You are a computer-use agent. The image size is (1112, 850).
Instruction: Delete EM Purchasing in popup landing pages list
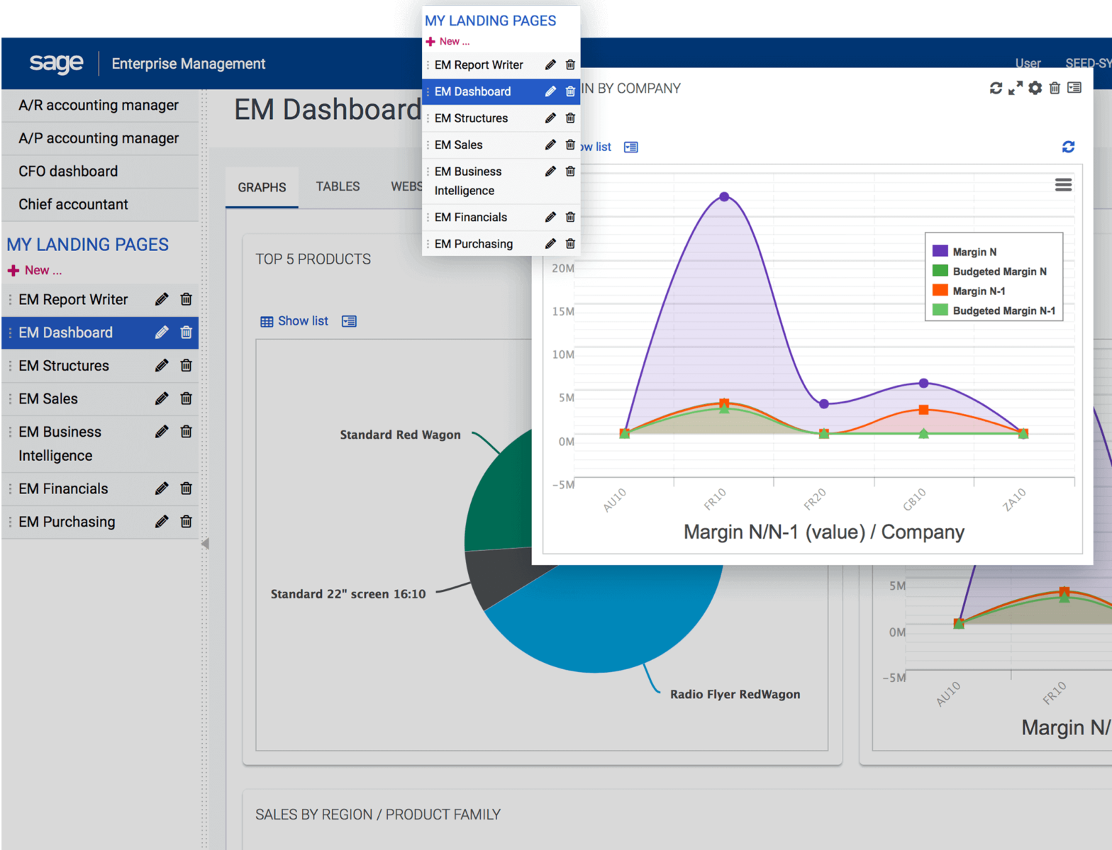[570, 244]
